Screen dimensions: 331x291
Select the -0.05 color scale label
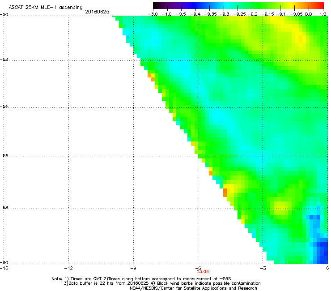[296, 14]
